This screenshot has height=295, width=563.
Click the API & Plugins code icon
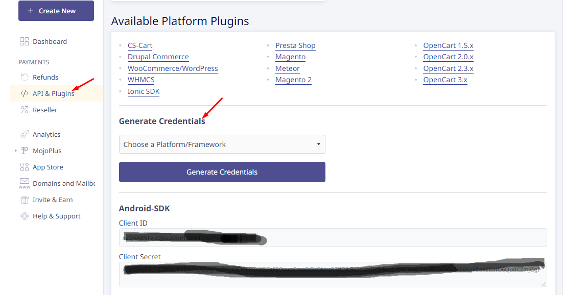pyautogui.click(x=24, y=93)
